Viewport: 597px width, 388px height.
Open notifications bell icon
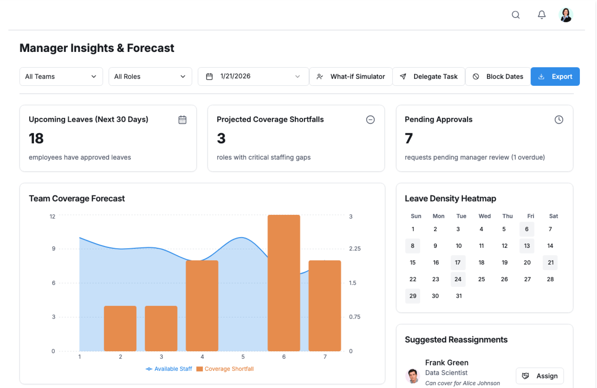pos(541,15)
